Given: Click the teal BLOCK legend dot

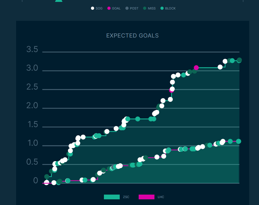Looking at the screenshot, I should pos(162,9).
